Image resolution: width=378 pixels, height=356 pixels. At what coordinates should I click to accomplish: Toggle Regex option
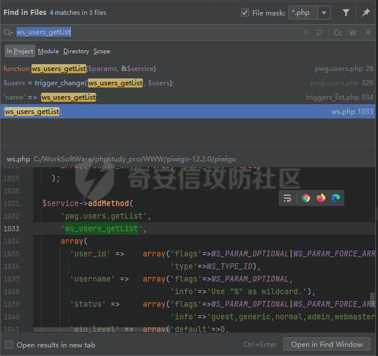tap(368, 33)
